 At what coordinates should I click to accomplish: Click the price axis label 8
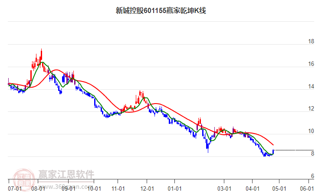[x=312, y=153]
